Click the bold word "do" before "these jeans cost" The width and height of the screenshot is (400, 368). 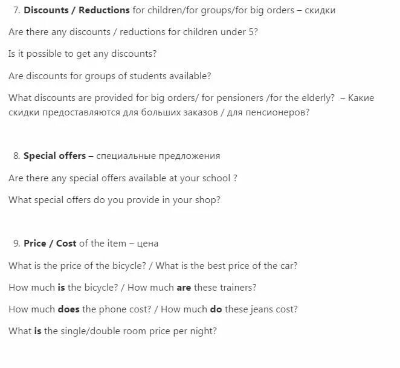pos(216,309)
